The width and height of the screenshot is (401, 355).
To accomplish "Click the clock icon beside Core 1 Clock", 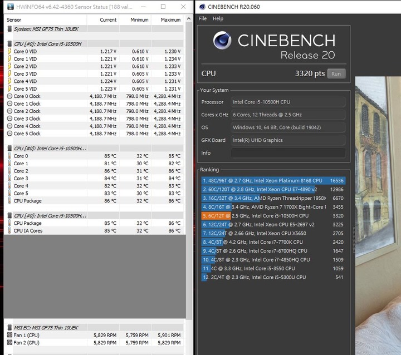I will click(x=9, y=103).
